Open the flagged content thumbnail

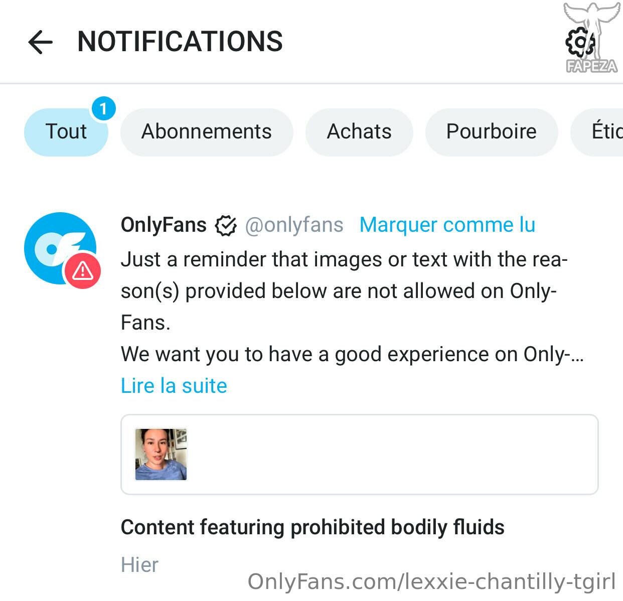161,455
